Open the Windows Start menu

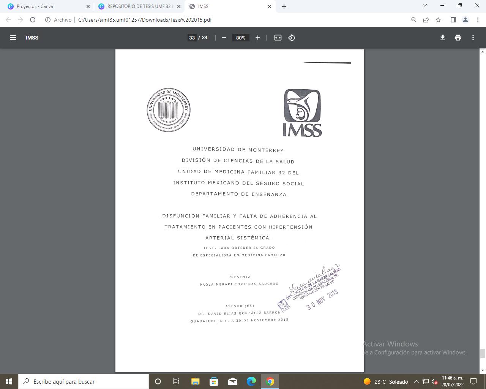9,381
